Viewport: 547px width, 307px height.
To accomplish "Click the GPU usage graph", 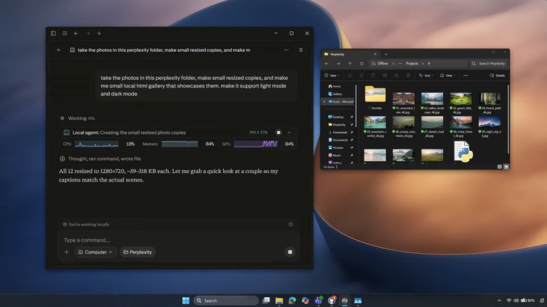I will [x=256, y=144].
